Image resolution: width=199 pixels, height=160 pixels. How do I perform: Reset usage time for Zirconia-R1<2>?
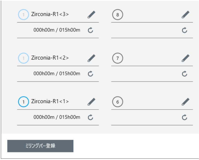[x=91, y=74]
